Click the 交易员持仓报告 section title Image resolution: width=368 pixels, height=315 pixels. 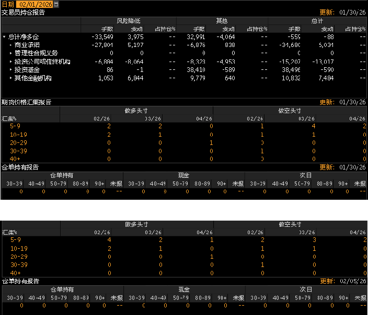coord(23,12)
